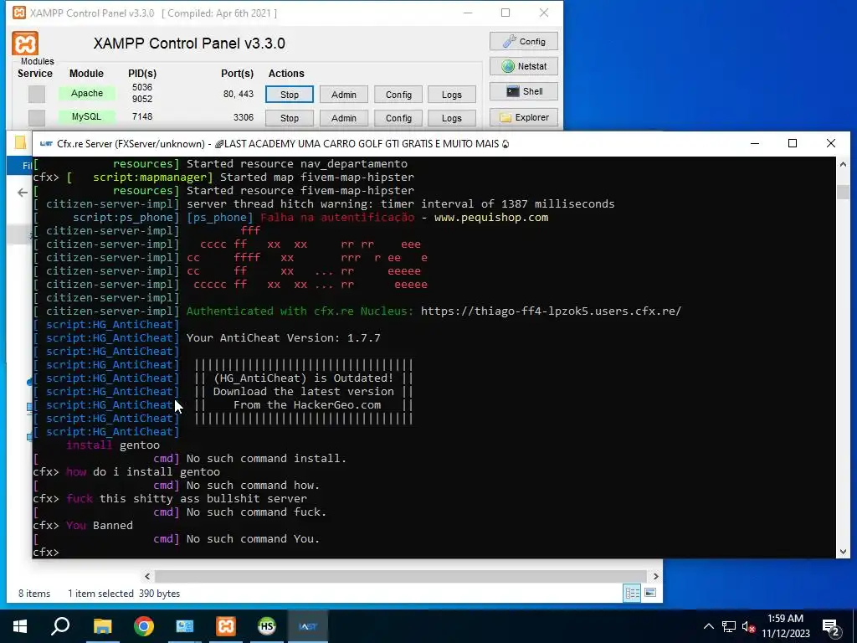Viewport: 857px width, 643px height.
Task: Stop the MySQL module
Action: [289, 118]
